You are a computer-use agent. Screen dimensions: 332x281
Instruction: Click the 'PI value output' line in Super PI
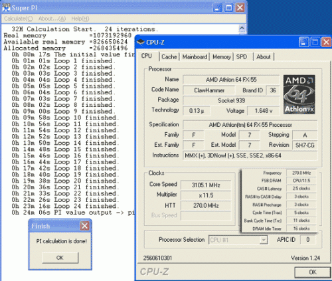tap(73, 213)
